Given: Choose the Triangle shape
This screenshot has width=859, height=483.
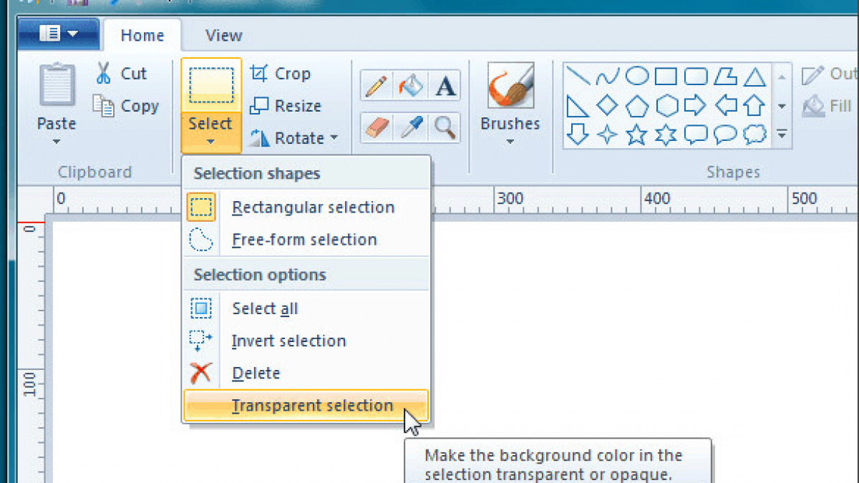Looking at the screenshot, I should (x=754, y=76).
